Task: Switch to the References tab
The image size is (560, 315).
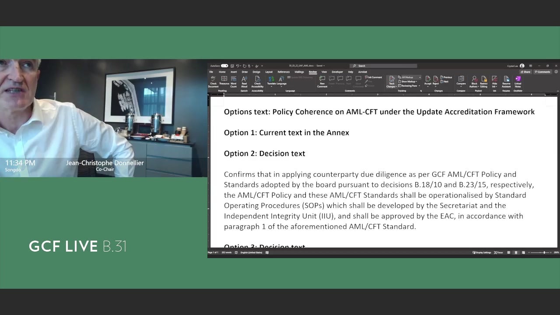Action: (x=283, y=72)
